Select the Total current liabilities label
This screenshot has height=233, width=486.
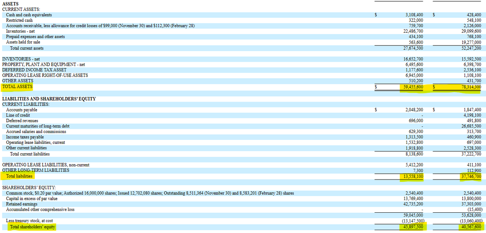click(x=30, y=154)
